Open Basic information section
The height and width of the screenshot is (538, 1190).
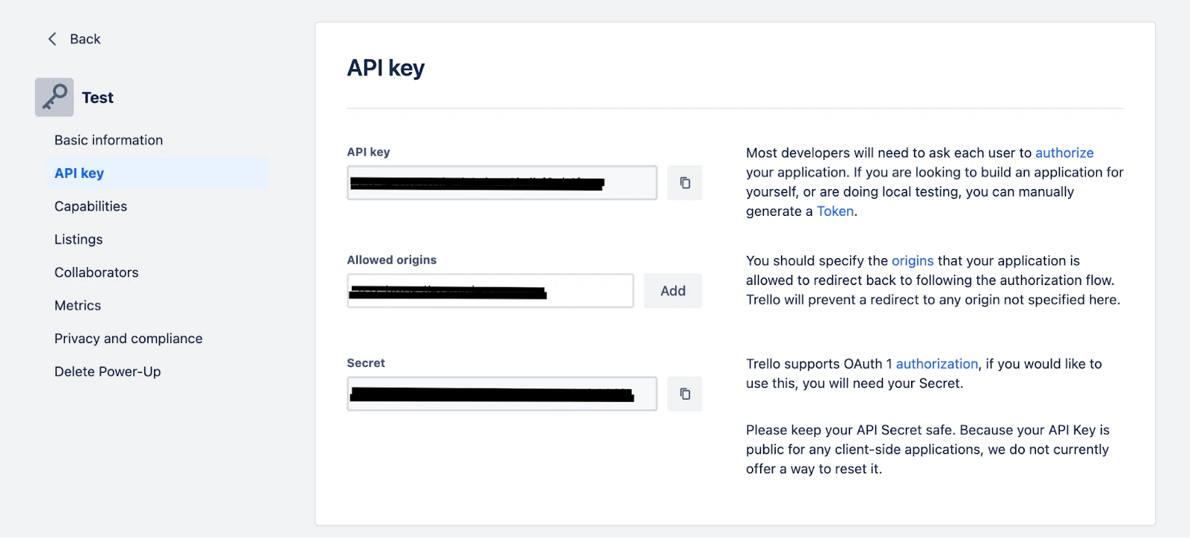[x=109, y=140]
